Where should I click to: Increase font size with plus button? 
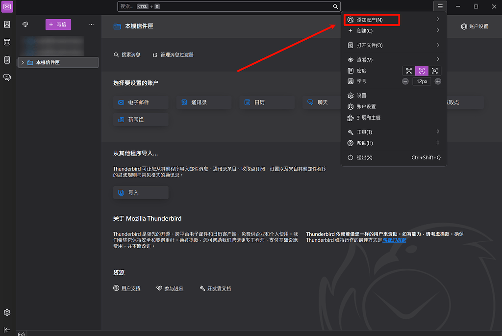tap(438, 81)
